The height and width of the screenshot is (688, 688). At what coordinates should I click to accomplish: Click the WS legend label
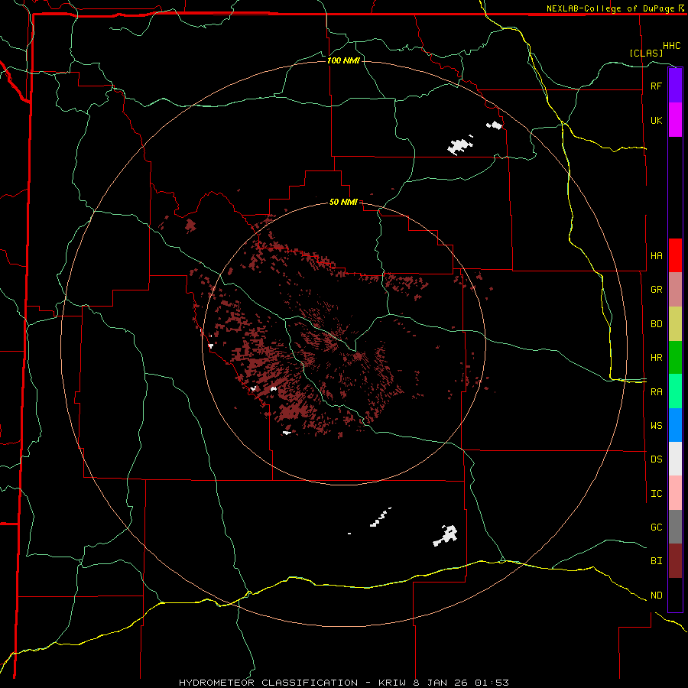tap(656, 426)
